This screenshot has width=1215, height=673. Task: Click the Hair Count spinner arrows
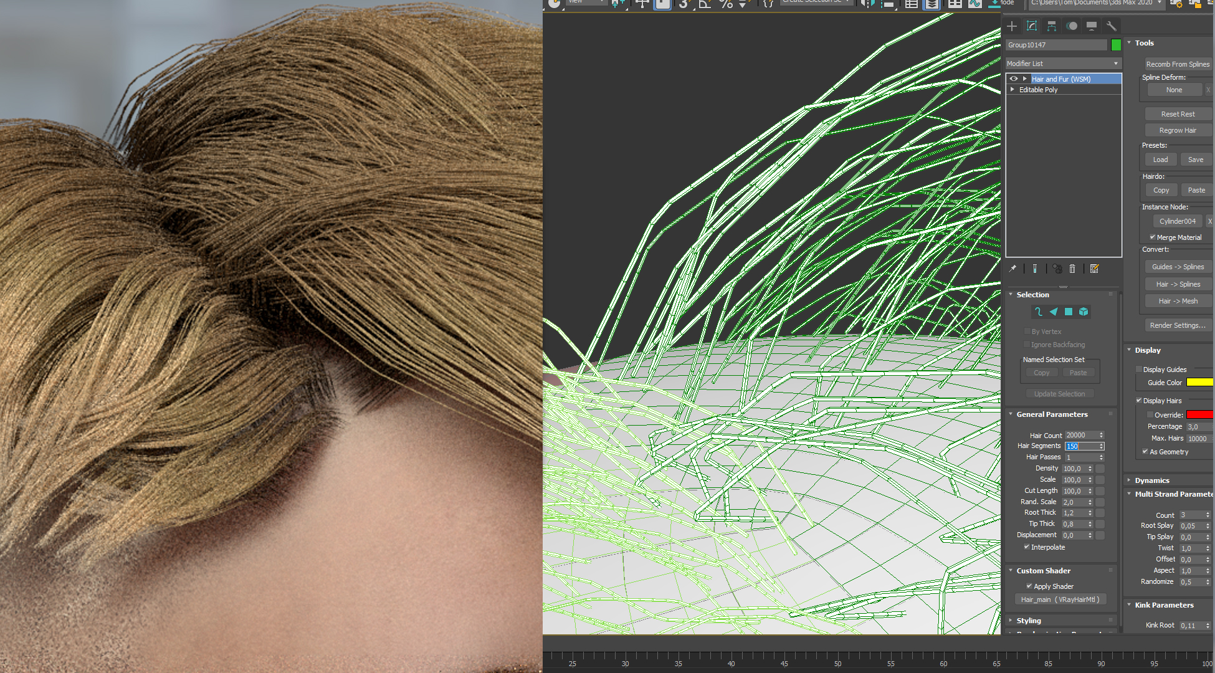[1101, 435]
